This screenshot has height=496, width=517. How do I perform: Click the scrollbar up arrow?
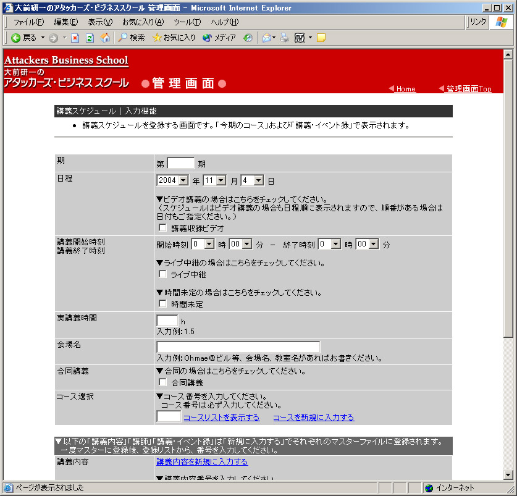(x=508, y=54)
